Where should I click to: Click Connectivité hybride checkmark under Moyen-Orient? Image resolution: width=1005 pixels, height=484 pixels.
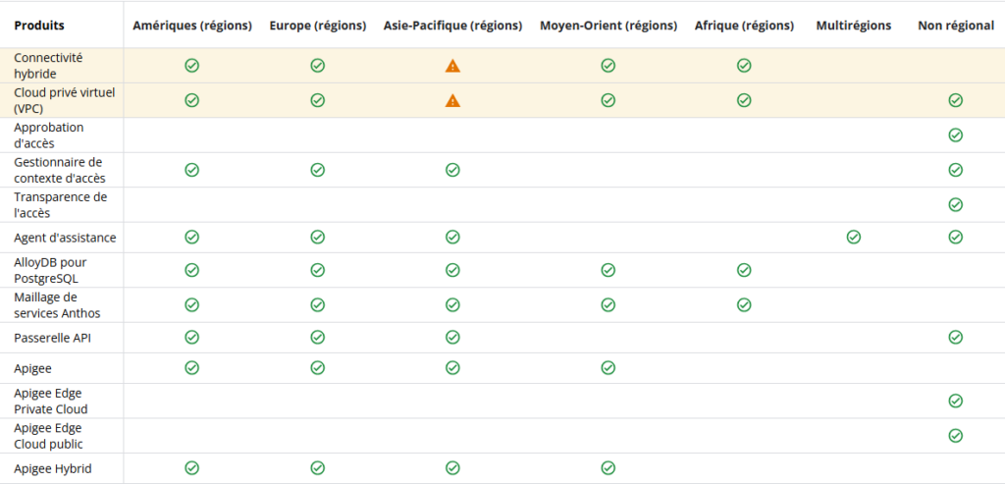(608, 66)
